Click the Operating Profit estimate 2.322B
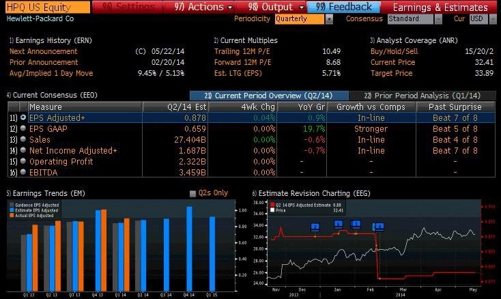 [192, 161]
